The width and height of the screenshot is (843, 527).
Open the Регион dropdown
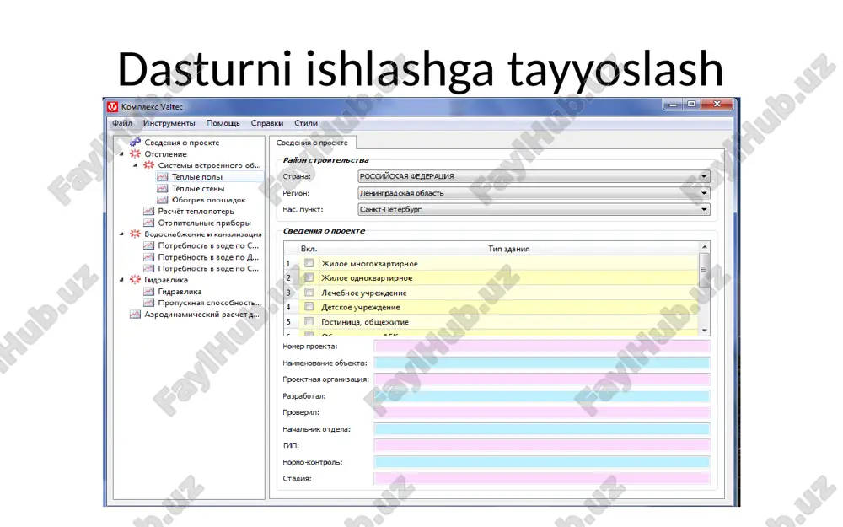[704, 193]
